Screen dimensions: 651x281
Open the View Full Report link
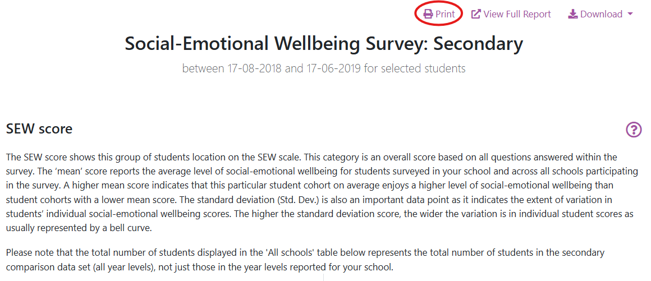517,15
